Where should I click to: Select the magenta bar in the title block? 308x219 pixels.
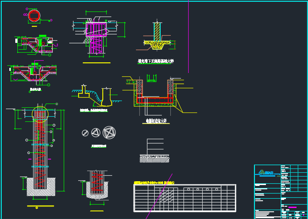(292, 207)
